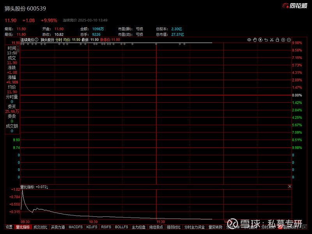The height and width of the screenshot is (234, 312).
Task: Click the unlock padlock icon
Action: pyautogui.click(x=278, y=40)
